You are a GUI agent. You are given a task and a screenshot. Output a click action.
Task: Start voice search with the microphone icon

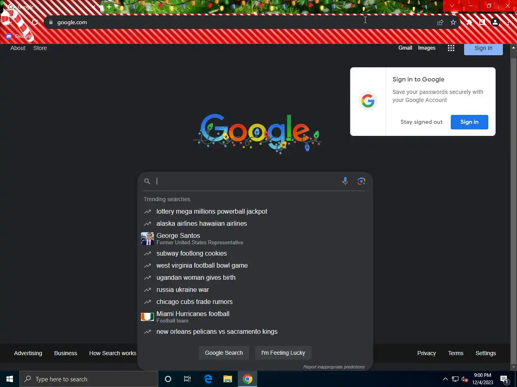tap(345, 181)
